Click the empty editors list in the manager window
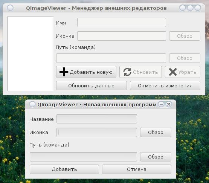 (31, 54)
